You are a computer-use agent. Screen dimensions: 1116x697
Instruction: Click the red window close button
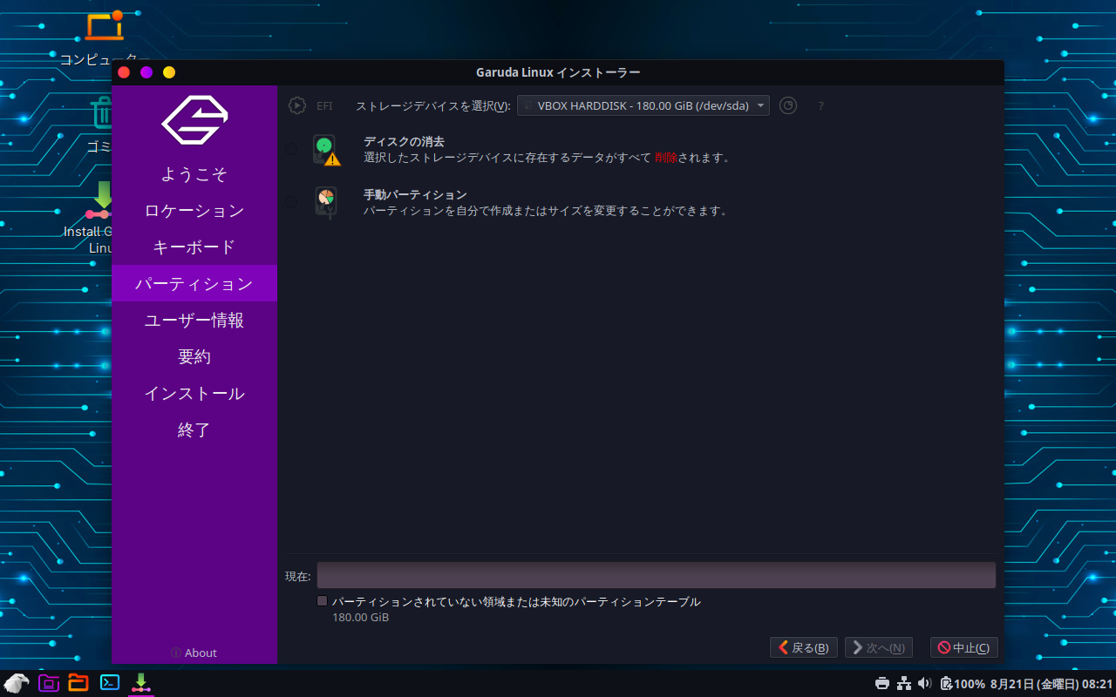point(124,72)
